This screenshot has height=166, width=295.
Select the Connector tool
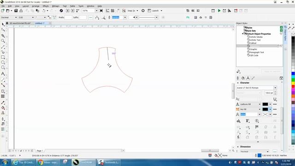point(3,85)
